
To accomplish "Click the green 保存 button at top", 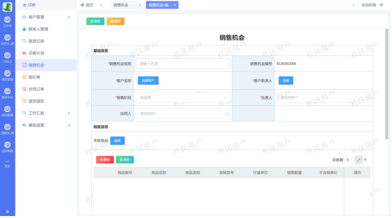I will [x=95, y=21].
